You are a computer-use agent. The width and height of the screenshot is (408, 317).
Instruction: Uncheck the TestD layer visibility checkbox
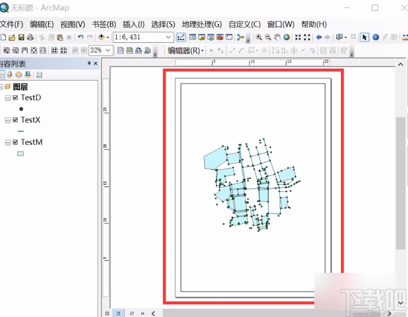15,98
